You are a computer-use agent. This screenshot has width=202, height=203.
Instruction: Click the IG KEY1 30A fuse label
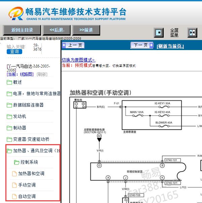pyautogui.click(x=162, y=103)
